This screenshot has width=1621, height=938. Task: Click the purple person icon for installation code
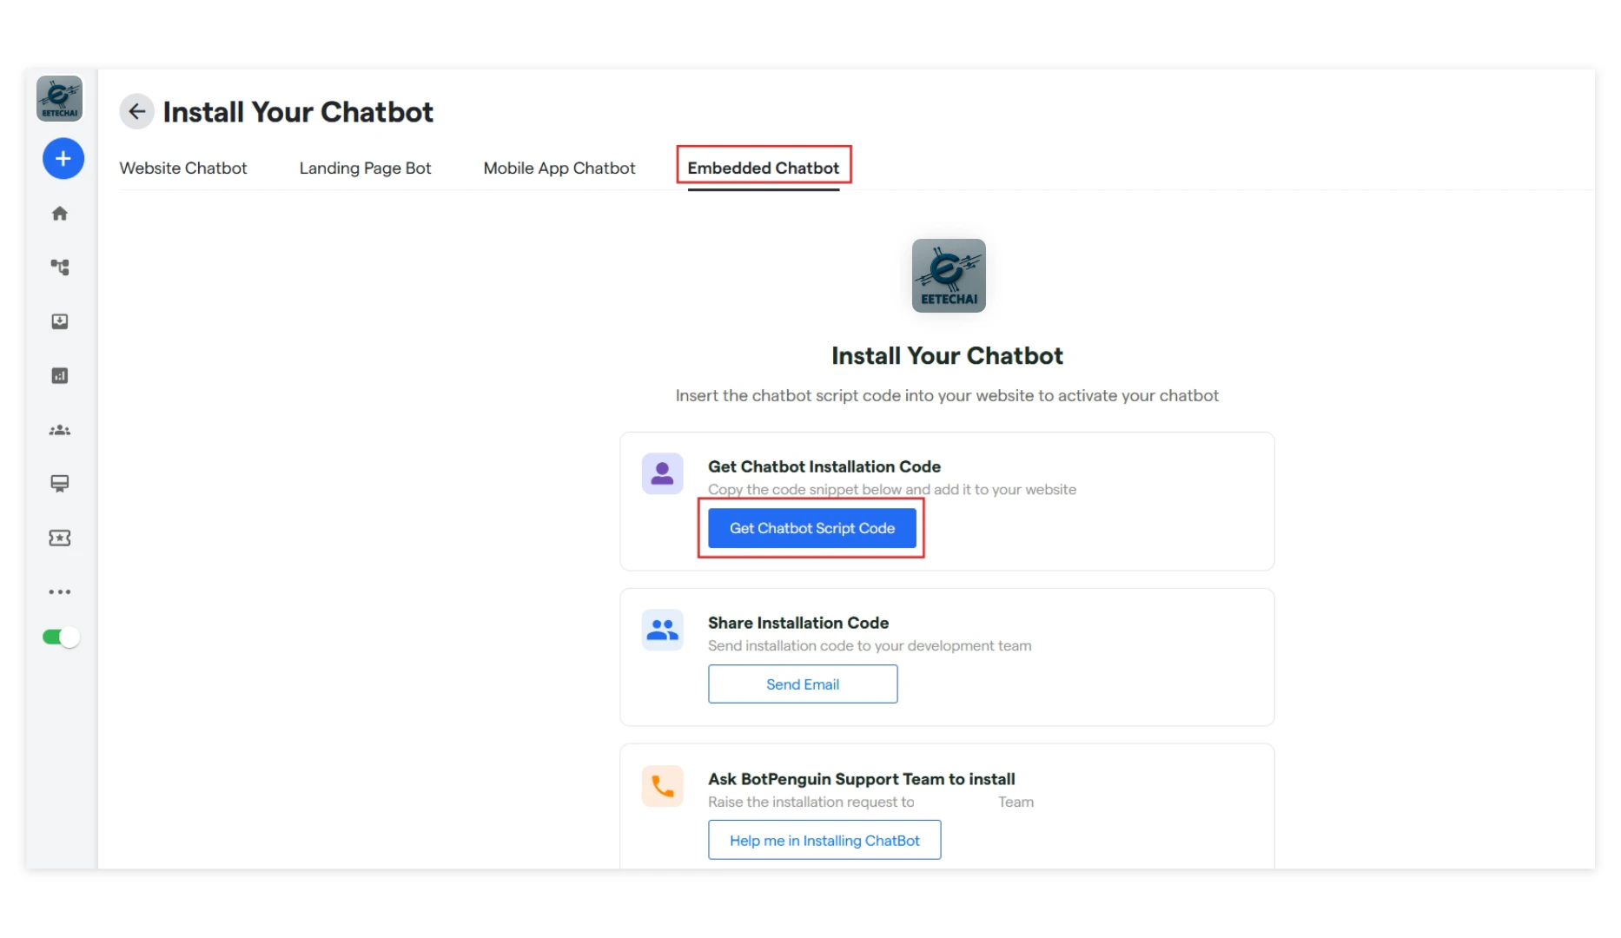tap(663, 474)
